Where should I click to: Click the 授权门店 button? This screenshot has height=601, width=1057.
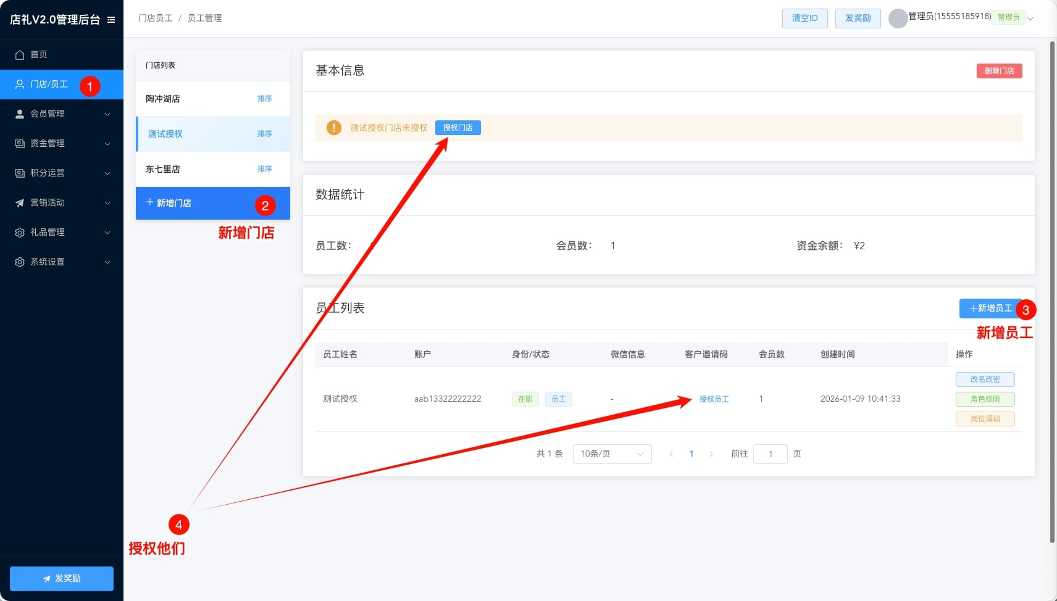pyautogui.click(x=457, y=128)
